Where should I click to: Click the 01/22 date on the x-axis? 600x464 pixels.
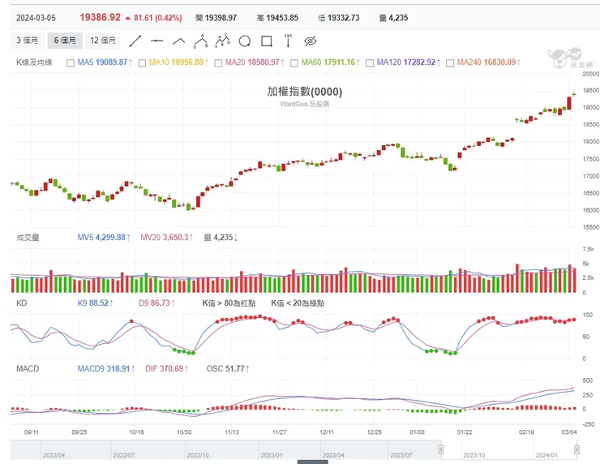point(465,432)
